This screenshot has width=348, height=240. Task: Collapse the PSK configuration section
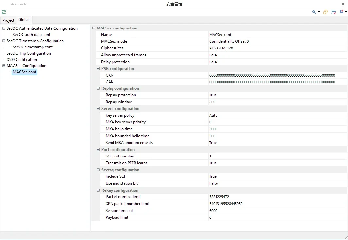click(x=98, y=69)
